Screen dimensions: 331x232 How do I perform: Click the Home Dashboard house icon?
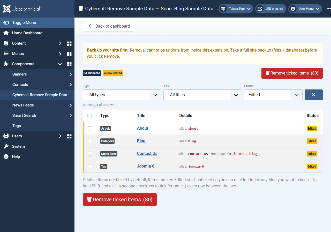coord(6,33)
